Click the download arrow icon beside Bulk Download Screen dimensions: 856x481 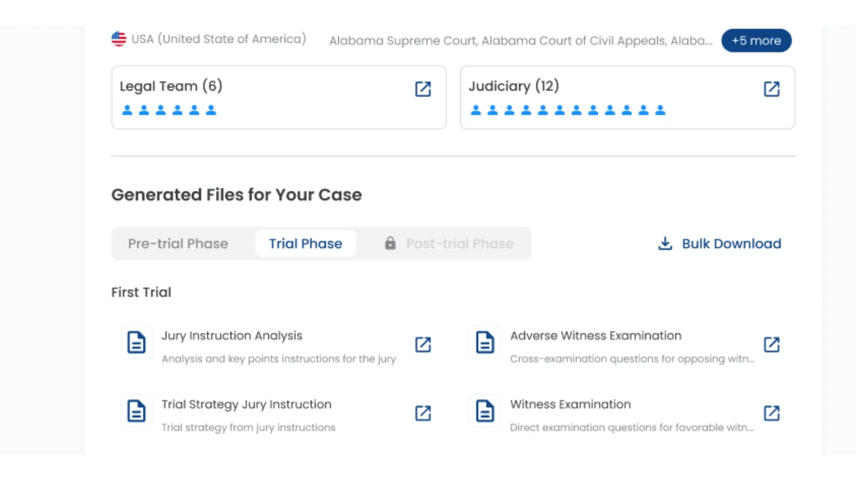[665, 243]
